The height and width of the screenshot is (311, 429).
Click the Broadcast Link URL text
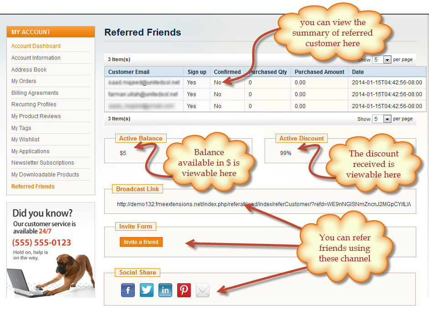[x=263, y=204]
